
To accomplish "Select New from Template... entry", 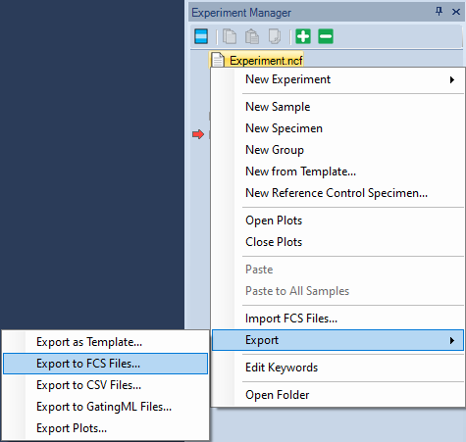I will [x=337, y=172].
